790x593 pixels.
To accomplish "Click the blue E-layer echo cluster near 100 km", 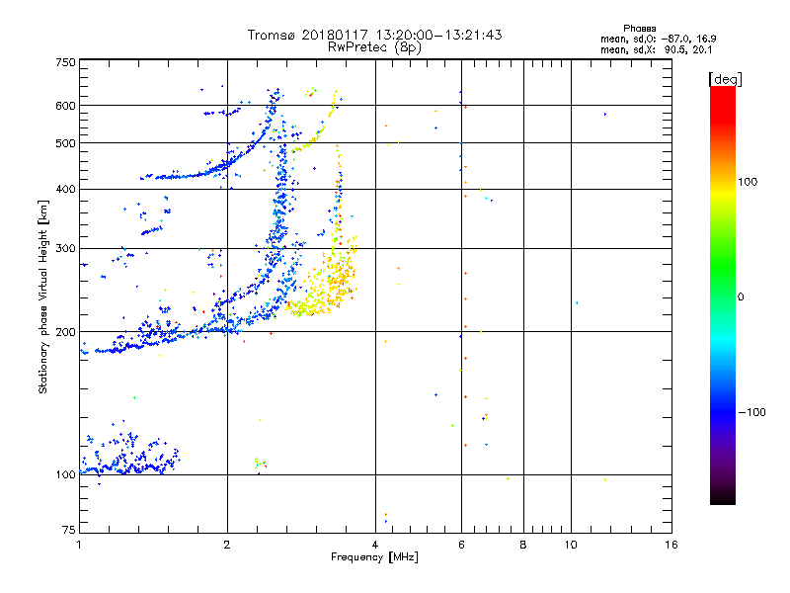I will 129,457.
